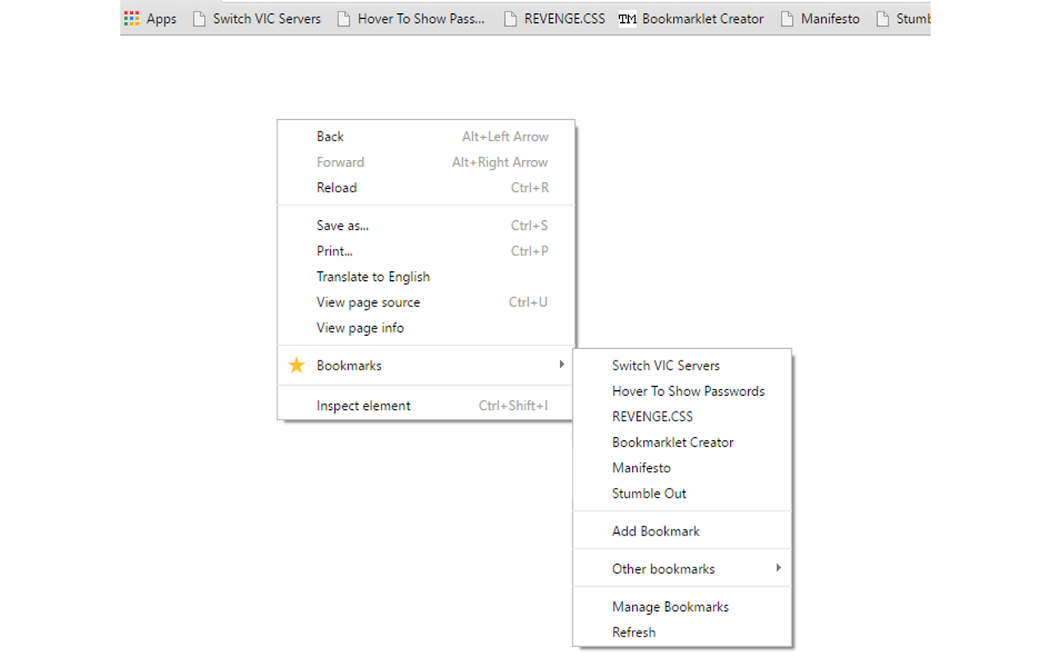Open REVENGE.CSS bookmark in the bar
The height and width of the screenshot is (657, 1051).
pos(565,18)
